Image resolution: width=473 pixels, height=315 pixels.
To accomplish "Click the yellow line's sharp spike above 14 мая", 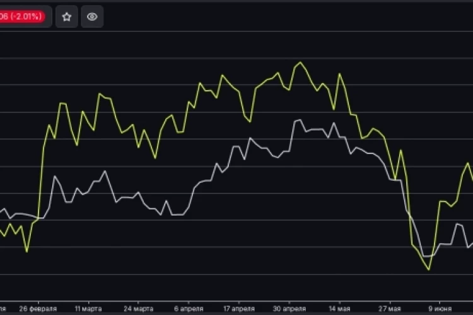I will (x=339, y=74).
